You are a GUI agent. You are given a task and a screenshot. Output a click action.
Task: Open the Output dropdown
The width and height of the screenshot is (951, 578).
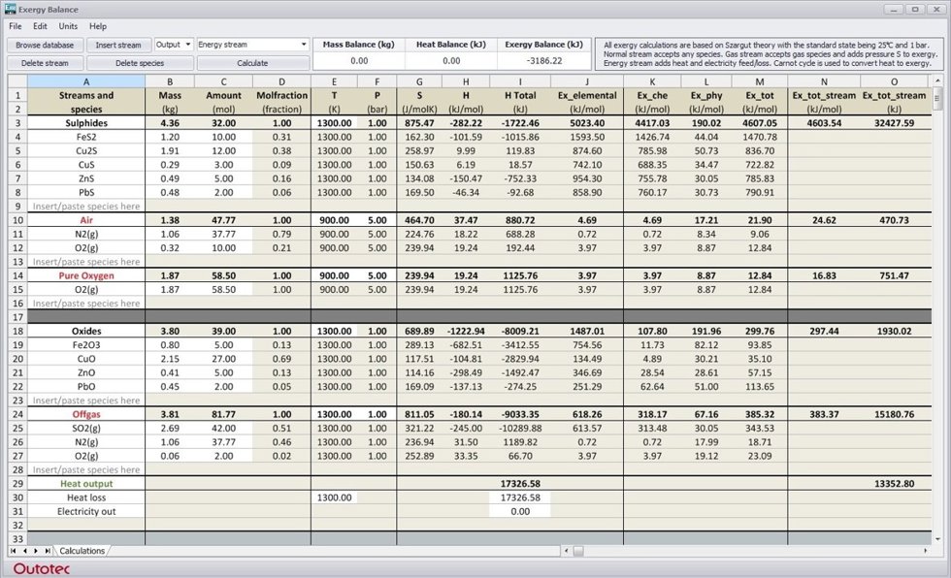point(174,45)
